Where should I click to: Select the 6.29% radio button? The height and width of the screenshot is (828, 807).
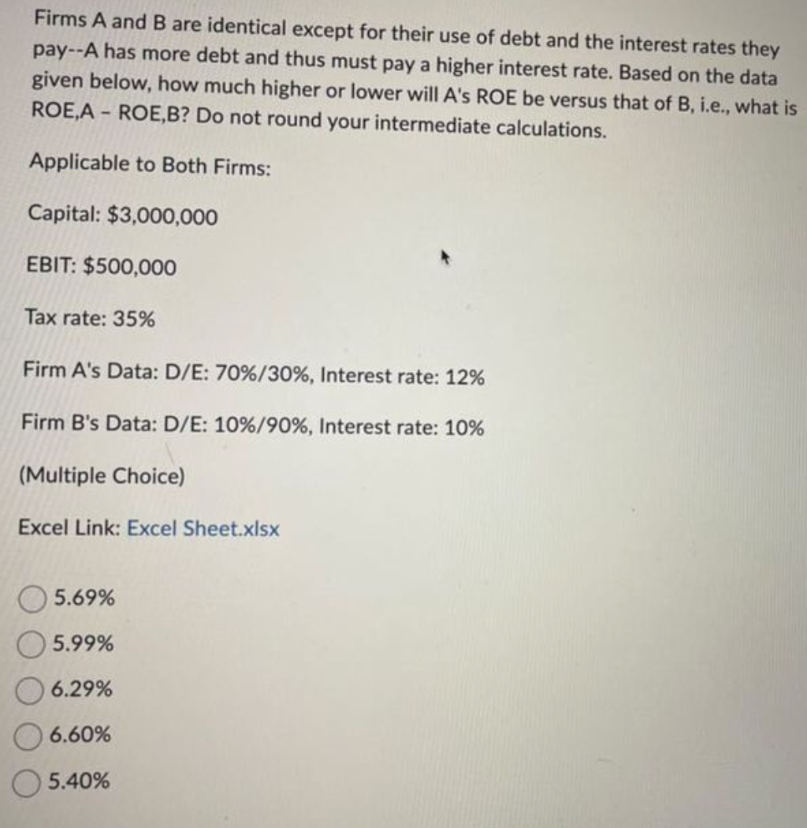coord(32,690)
